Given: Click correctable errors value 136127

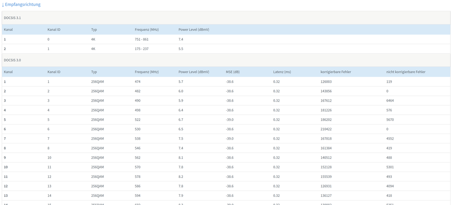Looking at the screenshot, I should (326, 196).
